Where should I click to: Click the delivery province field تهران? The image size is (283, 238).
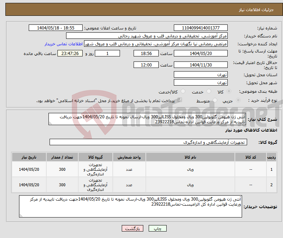click(x=200, y=74)
